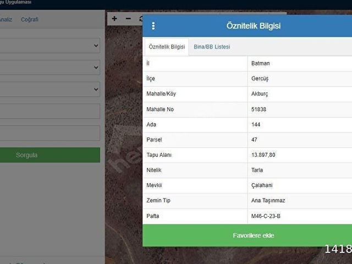Zoom out with the minus map icon
352x264 pixels.
click(128, 19)
